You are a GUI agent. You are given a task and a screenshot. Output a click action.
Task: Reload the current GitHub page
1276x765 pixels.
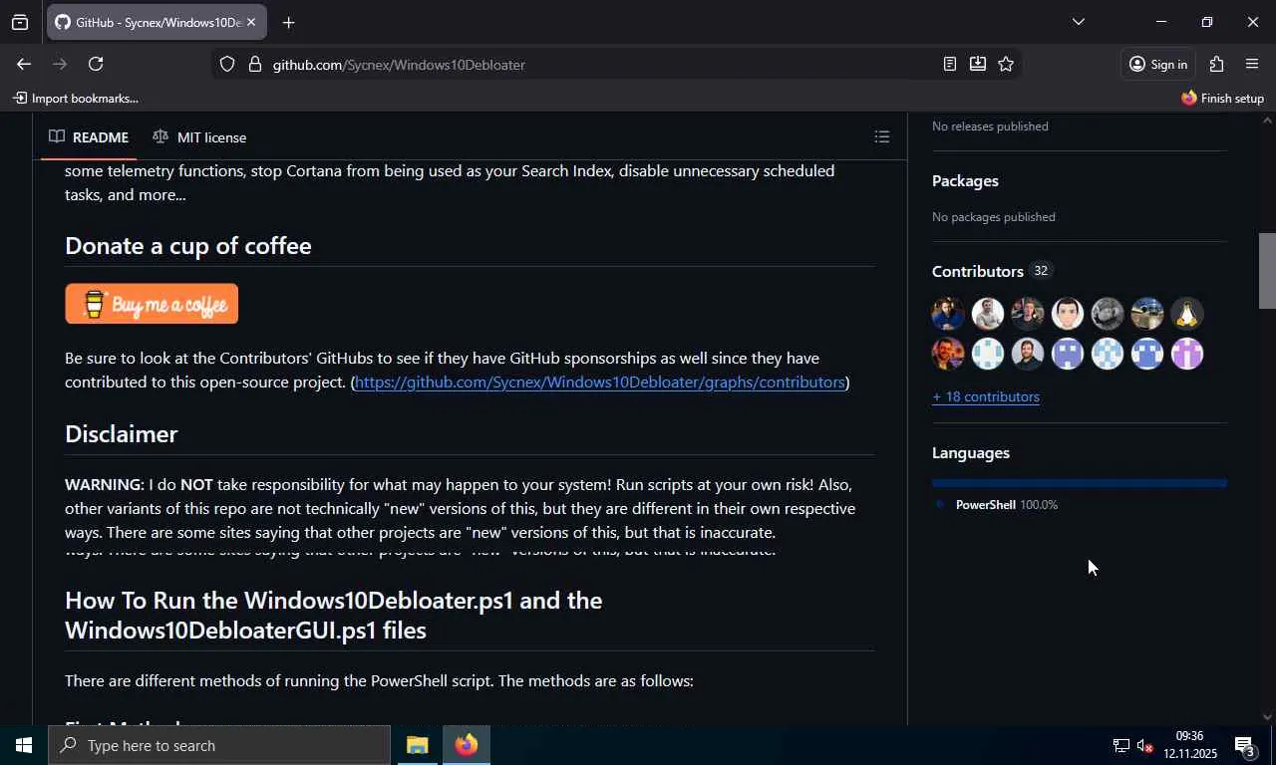click(x=96, y=64)
